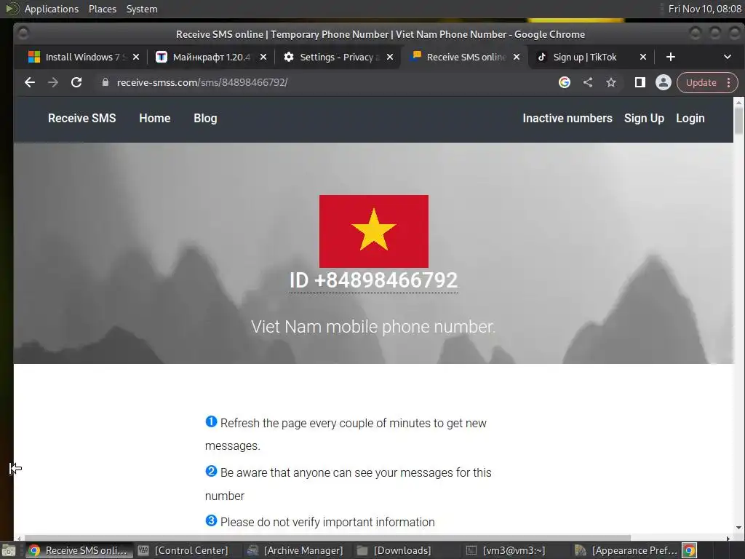Restore the Control Center window from taskbar
This screenshot has width=745, height=559.
(x=183, y=550)
